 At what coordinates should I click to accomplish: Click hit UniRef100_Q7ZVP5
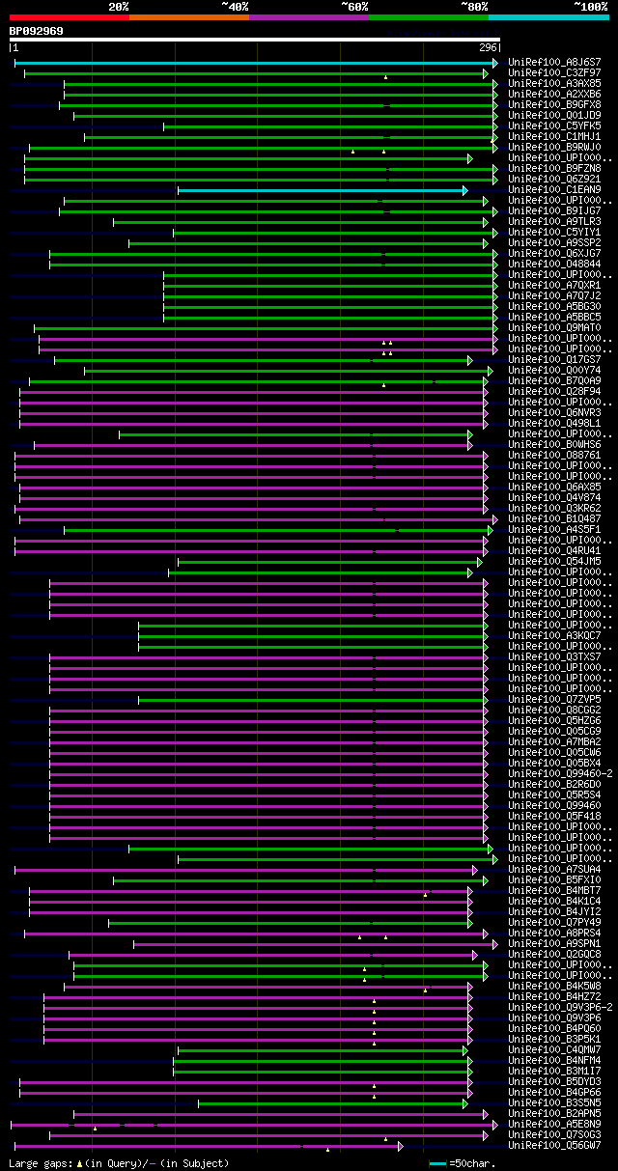pos(554,699)
